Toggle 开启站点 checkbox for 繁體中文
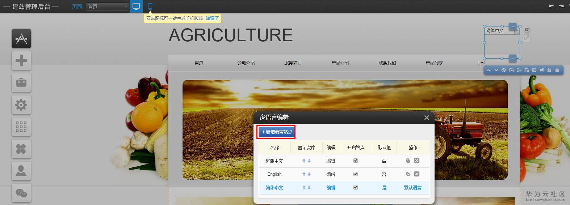The width and height of the screenshot is (570, 205). point(356,161)
